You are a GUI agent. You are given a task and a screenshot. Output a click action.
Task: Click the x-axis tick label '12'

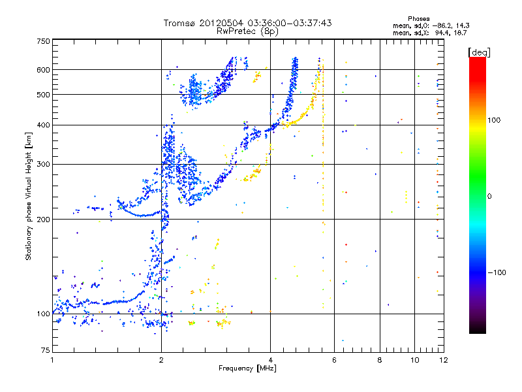[444, 360]
